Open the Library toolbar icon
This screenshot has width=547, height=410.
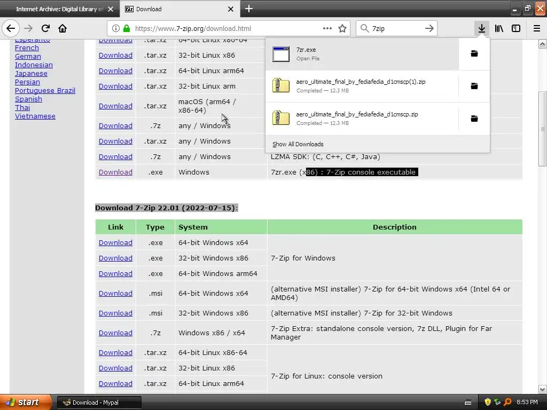click(499, 28)
